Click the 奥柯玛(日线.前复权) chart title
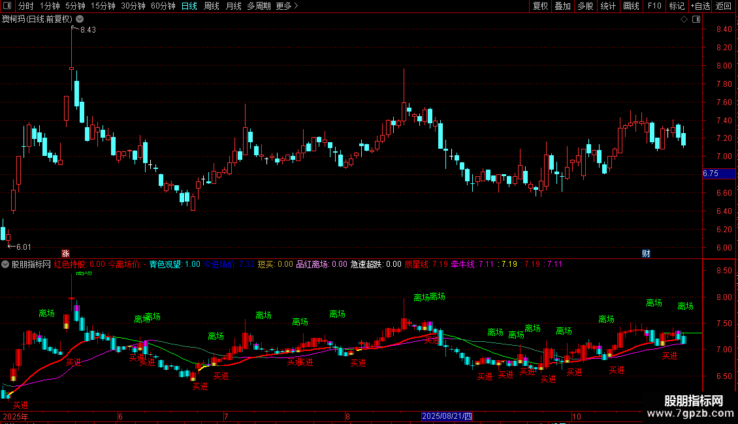 pyautogui.click(x=38, y=20)
